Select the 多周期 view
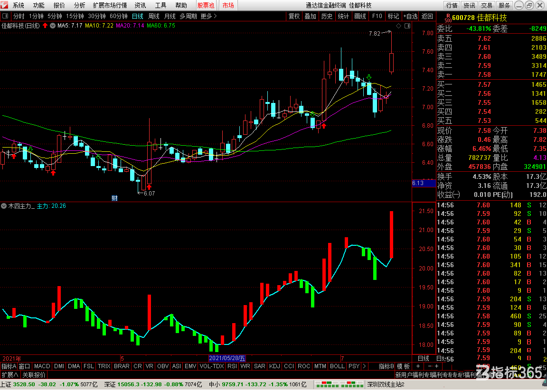 [x=189, y=17]
